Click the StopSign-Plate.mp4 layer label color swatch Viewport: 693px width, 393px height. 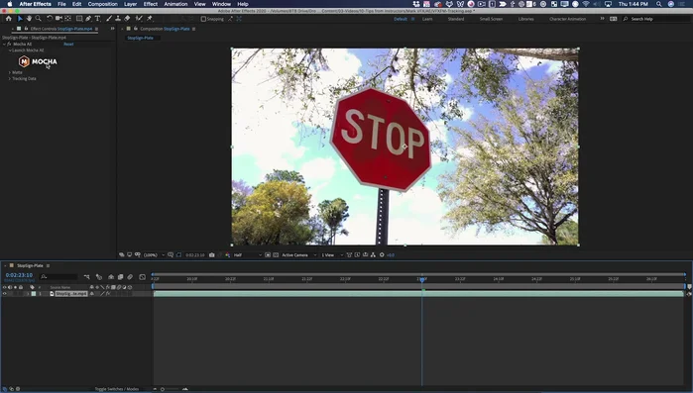point(34,294)
